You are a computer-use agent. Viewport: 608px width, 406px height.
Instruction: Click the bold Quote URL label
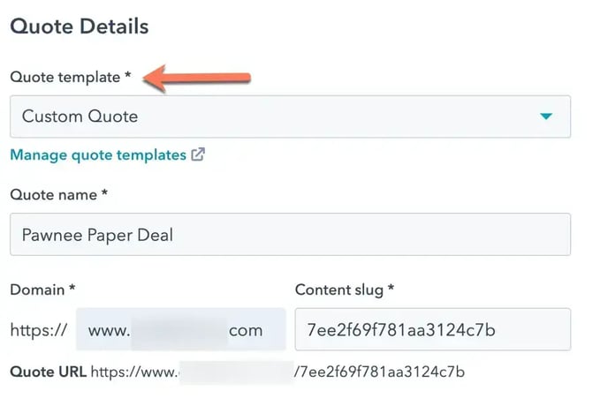[x=49, y=372]
